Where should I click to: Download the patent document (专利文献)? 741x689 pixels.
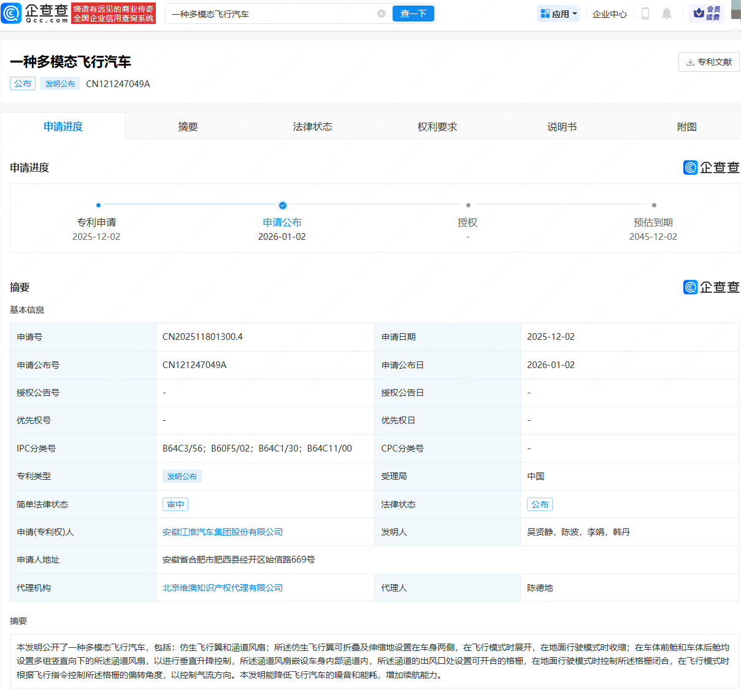[x=708, y=62]
